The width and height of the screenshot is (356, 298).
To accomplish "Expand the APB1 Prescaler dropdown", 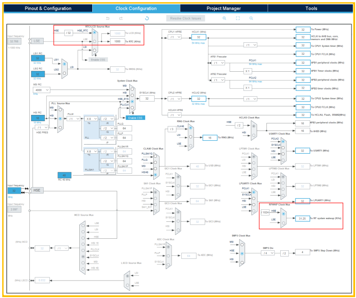I will tap(218, 63).
